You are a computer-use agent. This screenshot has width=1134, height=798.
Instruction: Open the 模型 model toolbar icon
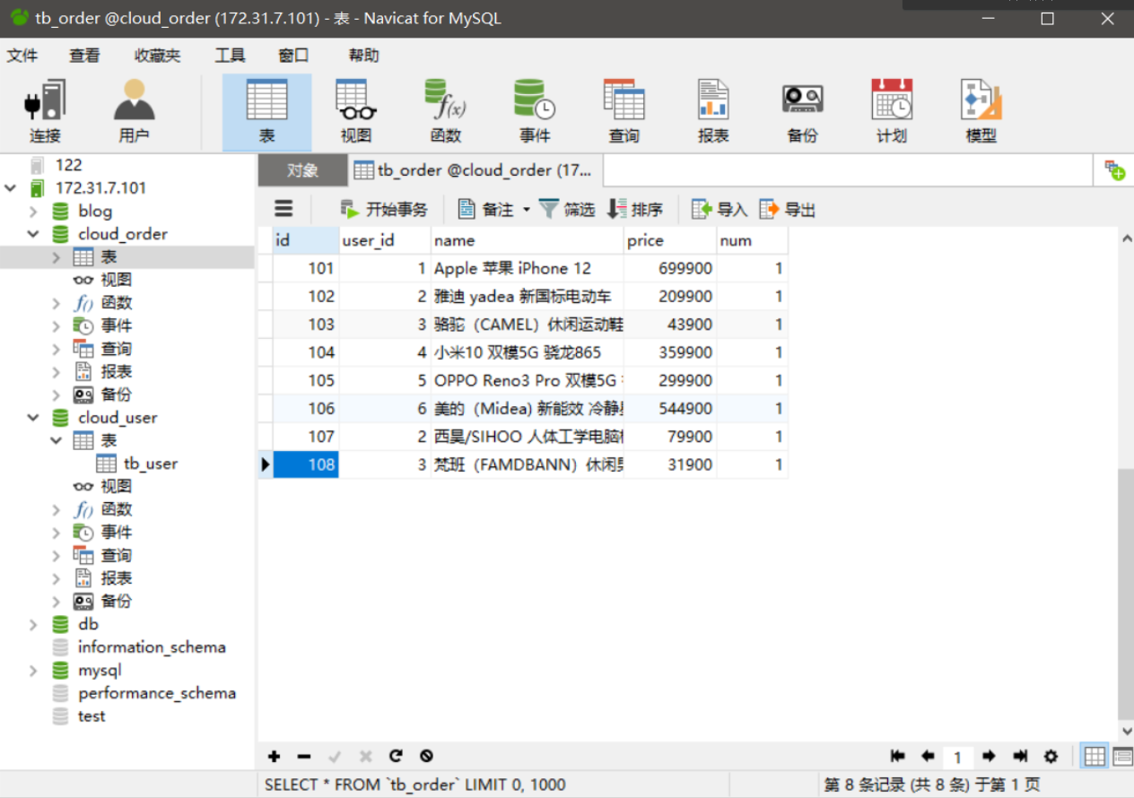pos(981,112)
